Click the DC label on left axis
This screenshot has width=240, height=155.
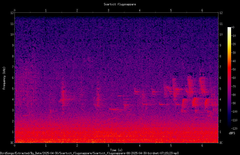pyautogui.click(x=12, y=143)
